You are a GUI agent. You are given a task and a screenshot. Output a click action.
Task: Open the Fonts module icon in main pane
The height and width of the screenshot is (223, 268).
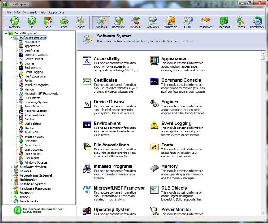point(154,147)
